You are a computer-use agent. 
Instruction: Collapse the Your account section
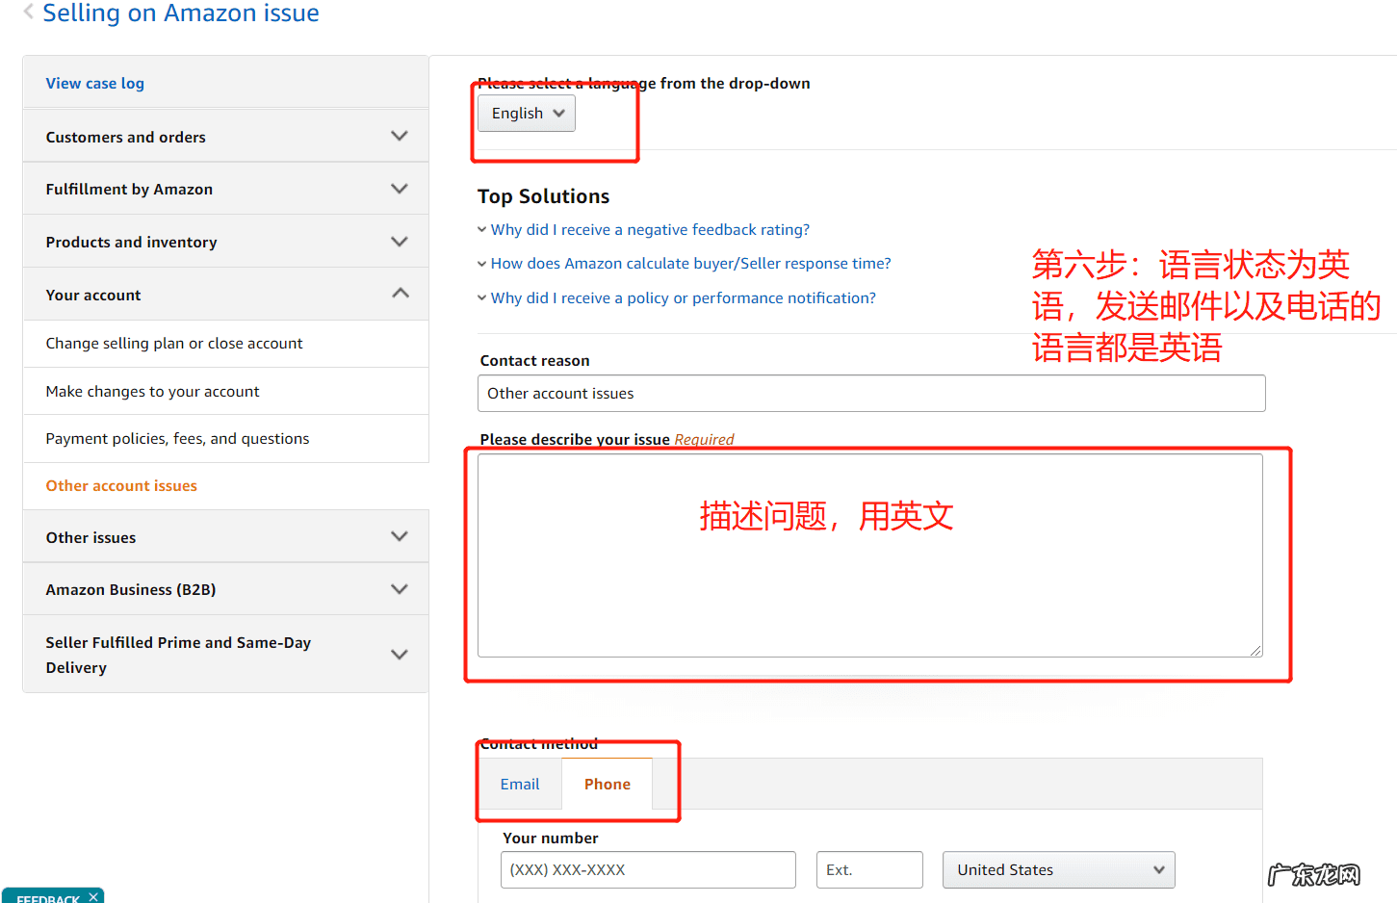tap(400, 294)
